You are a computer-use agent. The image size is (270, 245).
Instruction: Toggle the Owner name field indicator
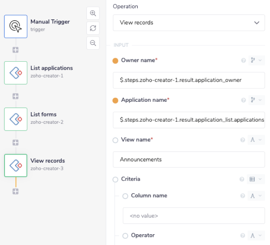click(115, 61)
